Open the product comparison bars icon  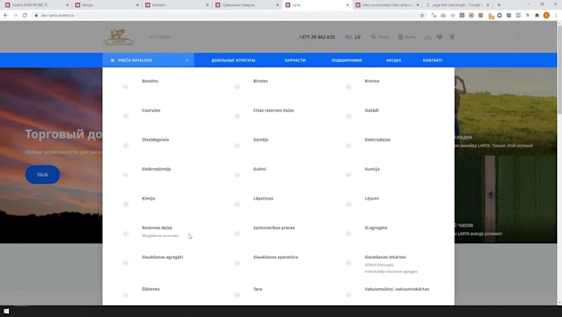pyautogui.click(x=427, y=37)
